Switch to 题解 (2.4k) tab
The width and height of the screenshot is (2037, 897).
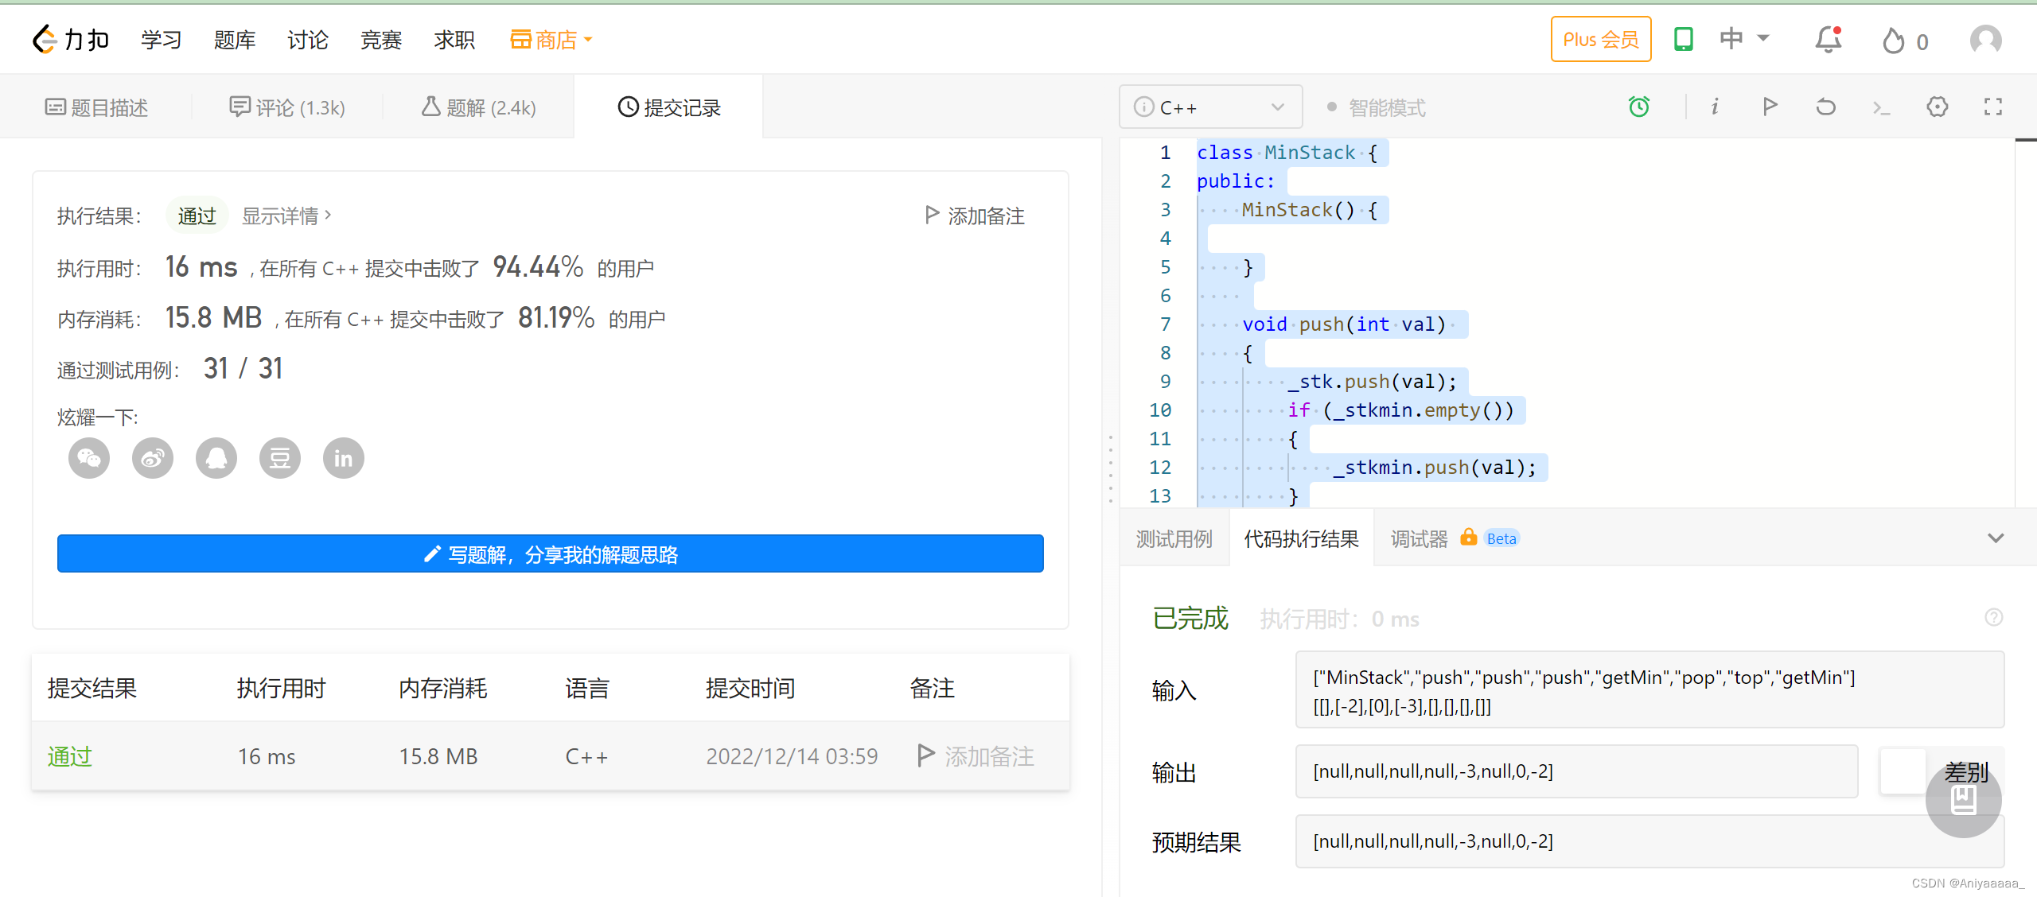(478, 107)
